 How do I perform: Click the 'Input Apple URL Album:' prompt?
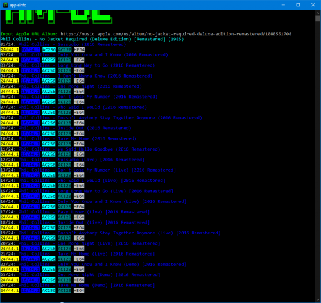(x=29, y=34)
